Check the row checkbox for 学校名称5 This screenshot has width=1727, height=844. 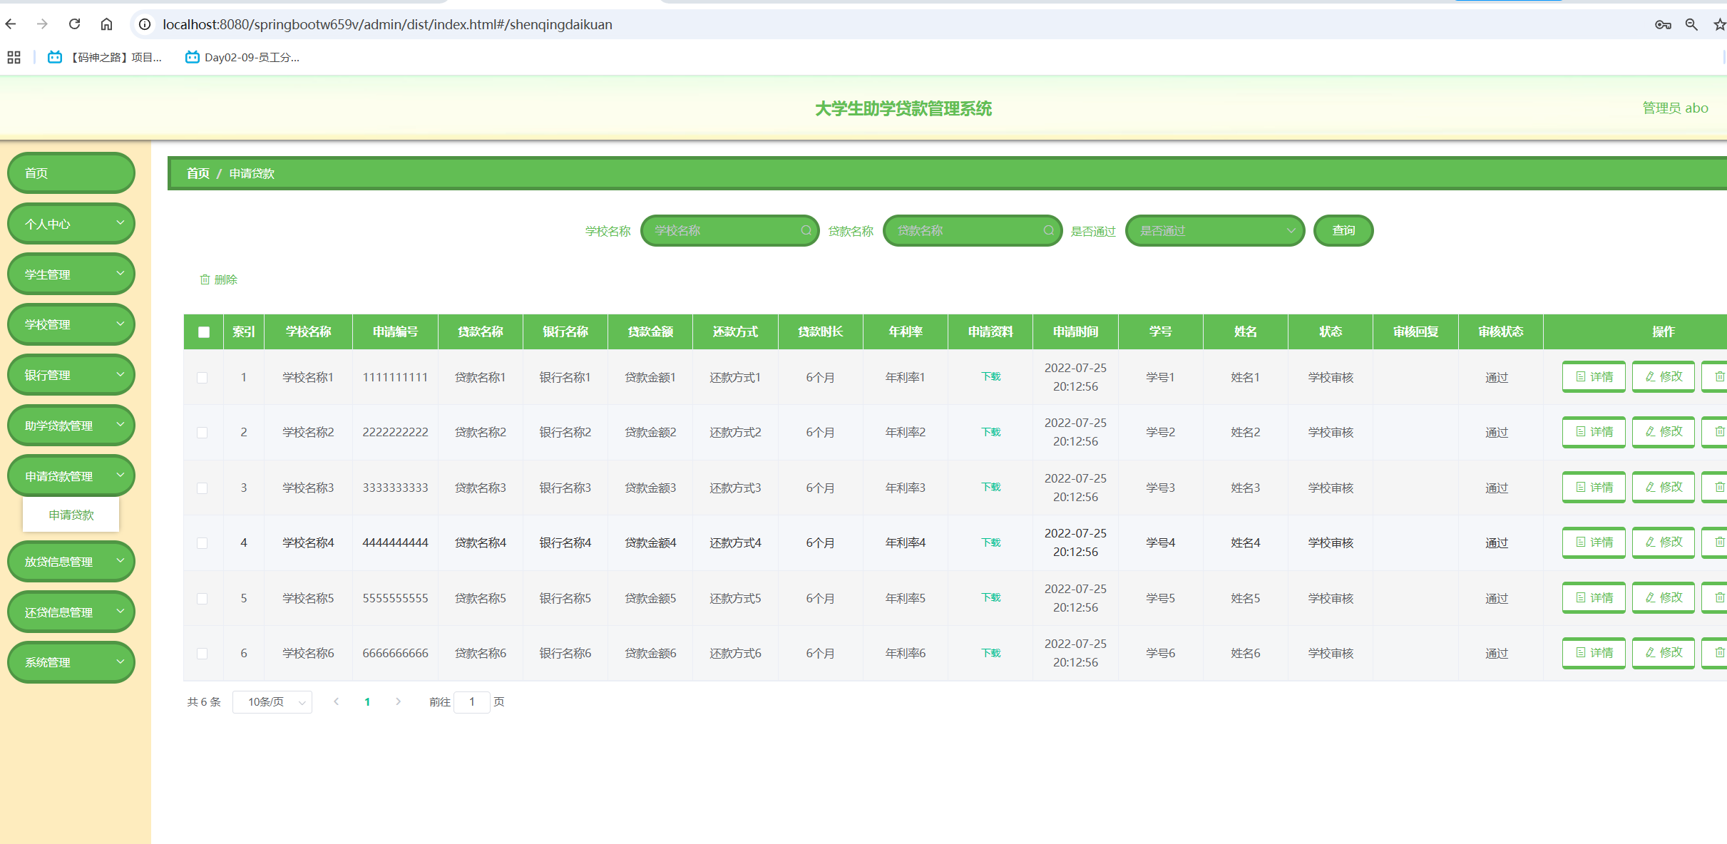tap(203, 599)
